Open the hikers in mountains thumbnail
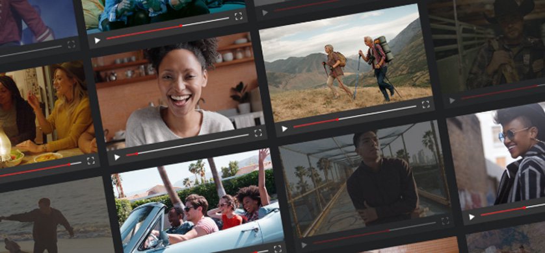Viewport: 545px width, 253px height. [x=346, y=62]
